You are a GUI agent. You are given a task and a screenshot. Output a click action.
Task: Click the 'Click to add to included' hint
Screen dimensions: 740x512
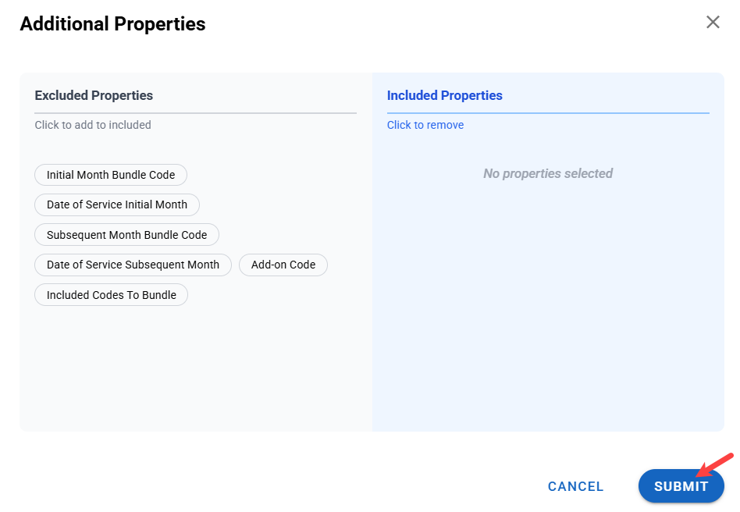coord(93,125)
